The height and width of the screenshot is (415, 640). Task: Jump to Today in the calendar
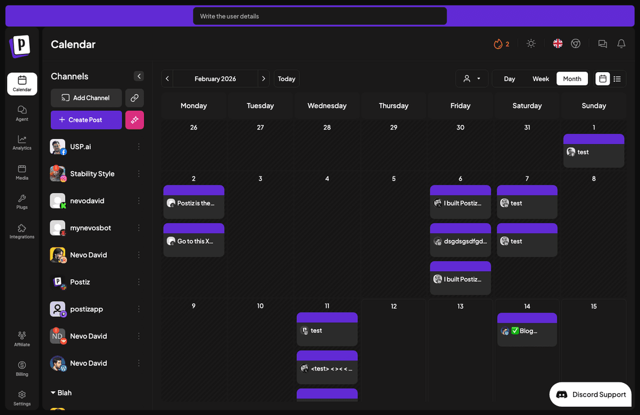286,78
